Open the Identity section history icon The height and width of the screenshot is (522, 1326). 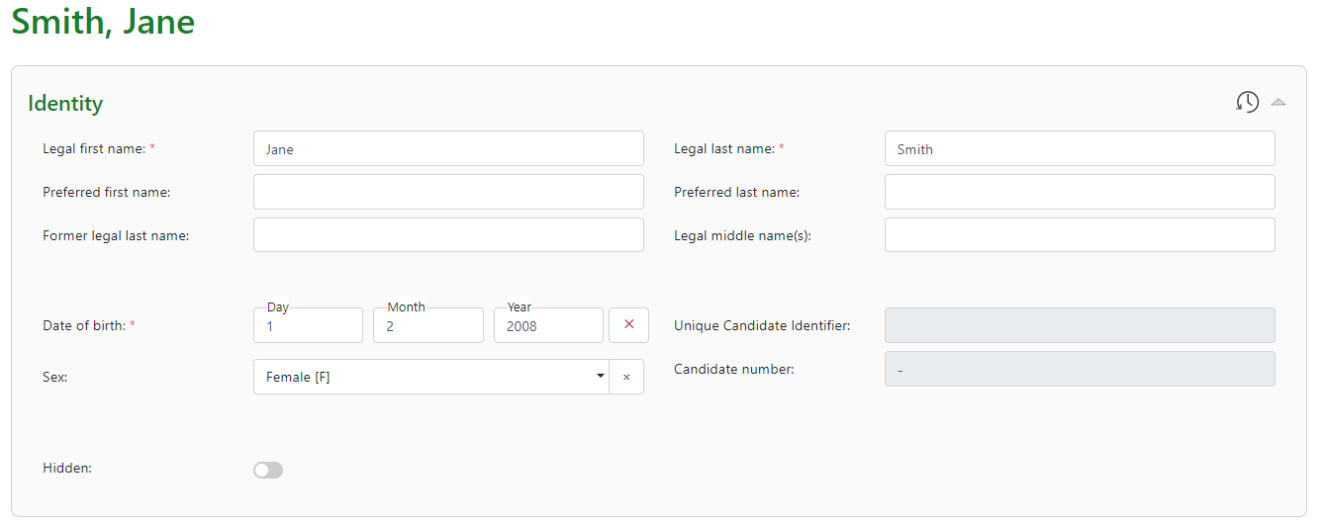[1247, 102]
